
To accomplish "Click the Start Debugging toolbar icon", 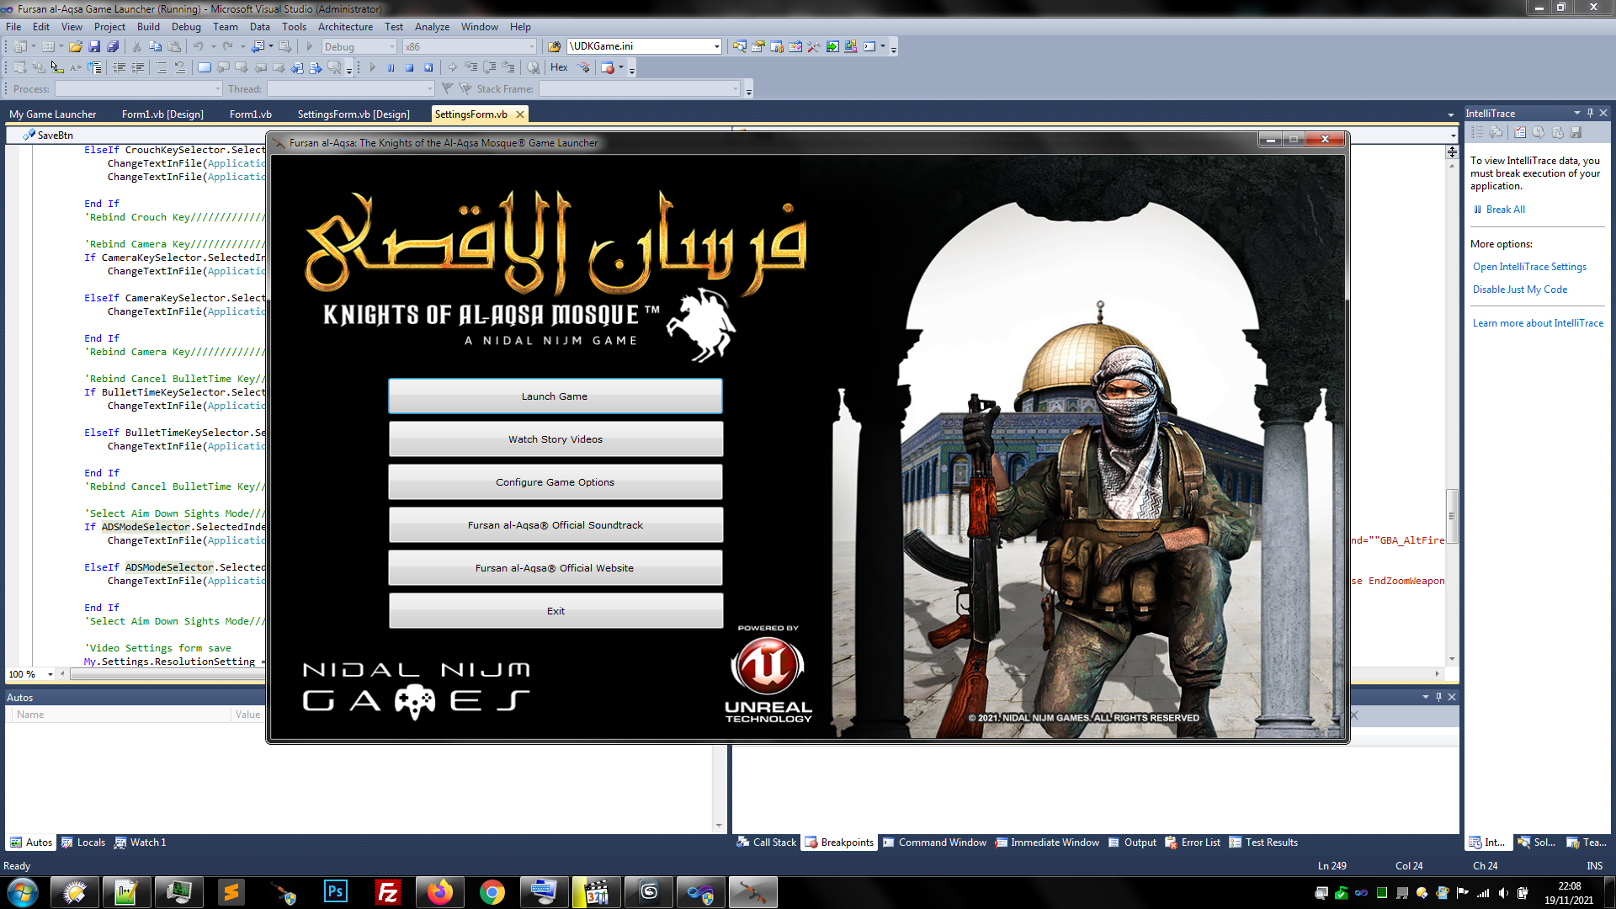I will (311, 45).
